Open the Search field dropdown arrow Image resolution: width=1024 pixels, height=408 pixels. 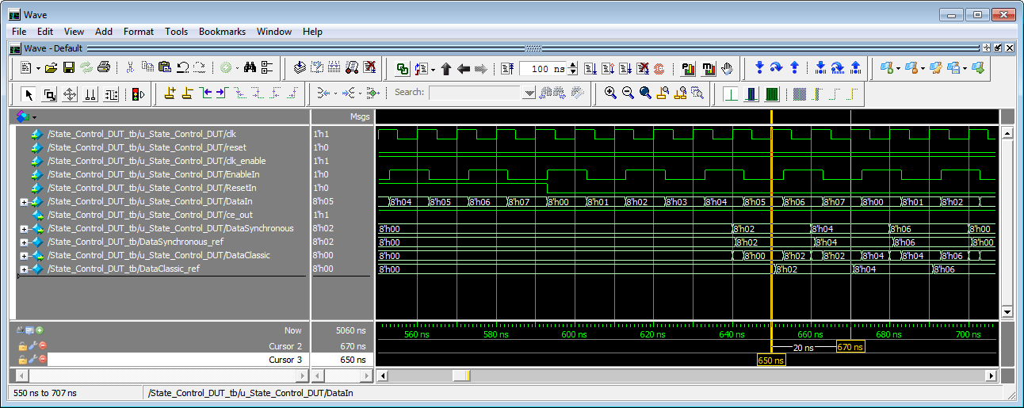529,93
